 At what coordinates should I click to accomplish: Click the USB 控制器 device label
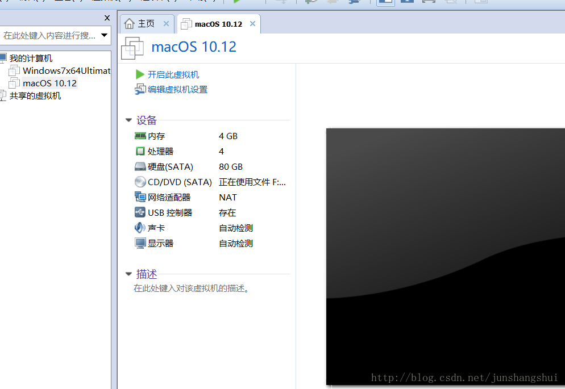click(x=170, y=213)
